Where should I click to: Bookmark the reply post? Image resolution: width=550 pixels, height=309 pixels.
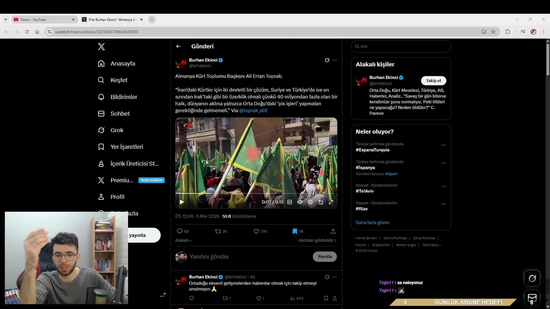coord(326,298)
